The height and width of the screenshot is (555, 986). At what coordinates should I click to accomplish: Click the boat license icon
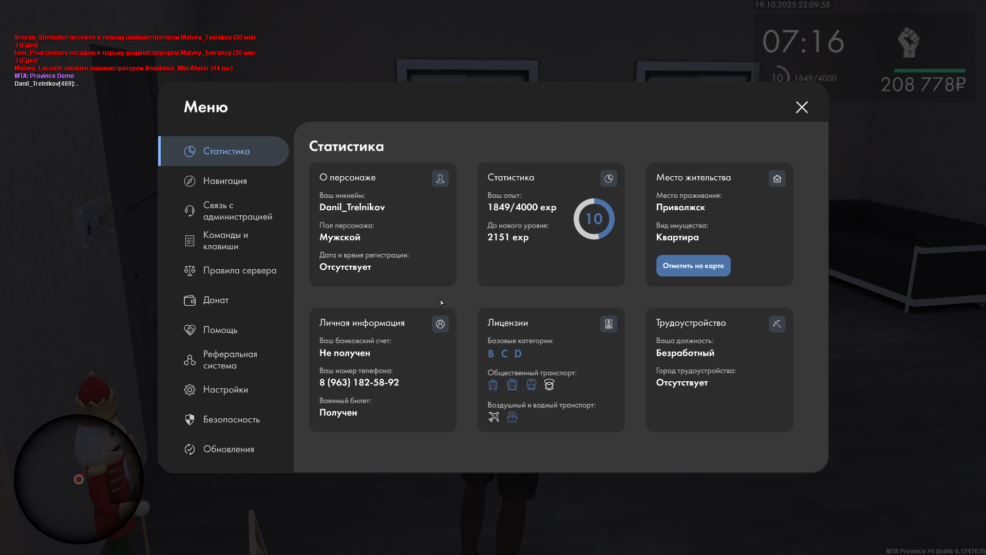click(x=512, y=417)
